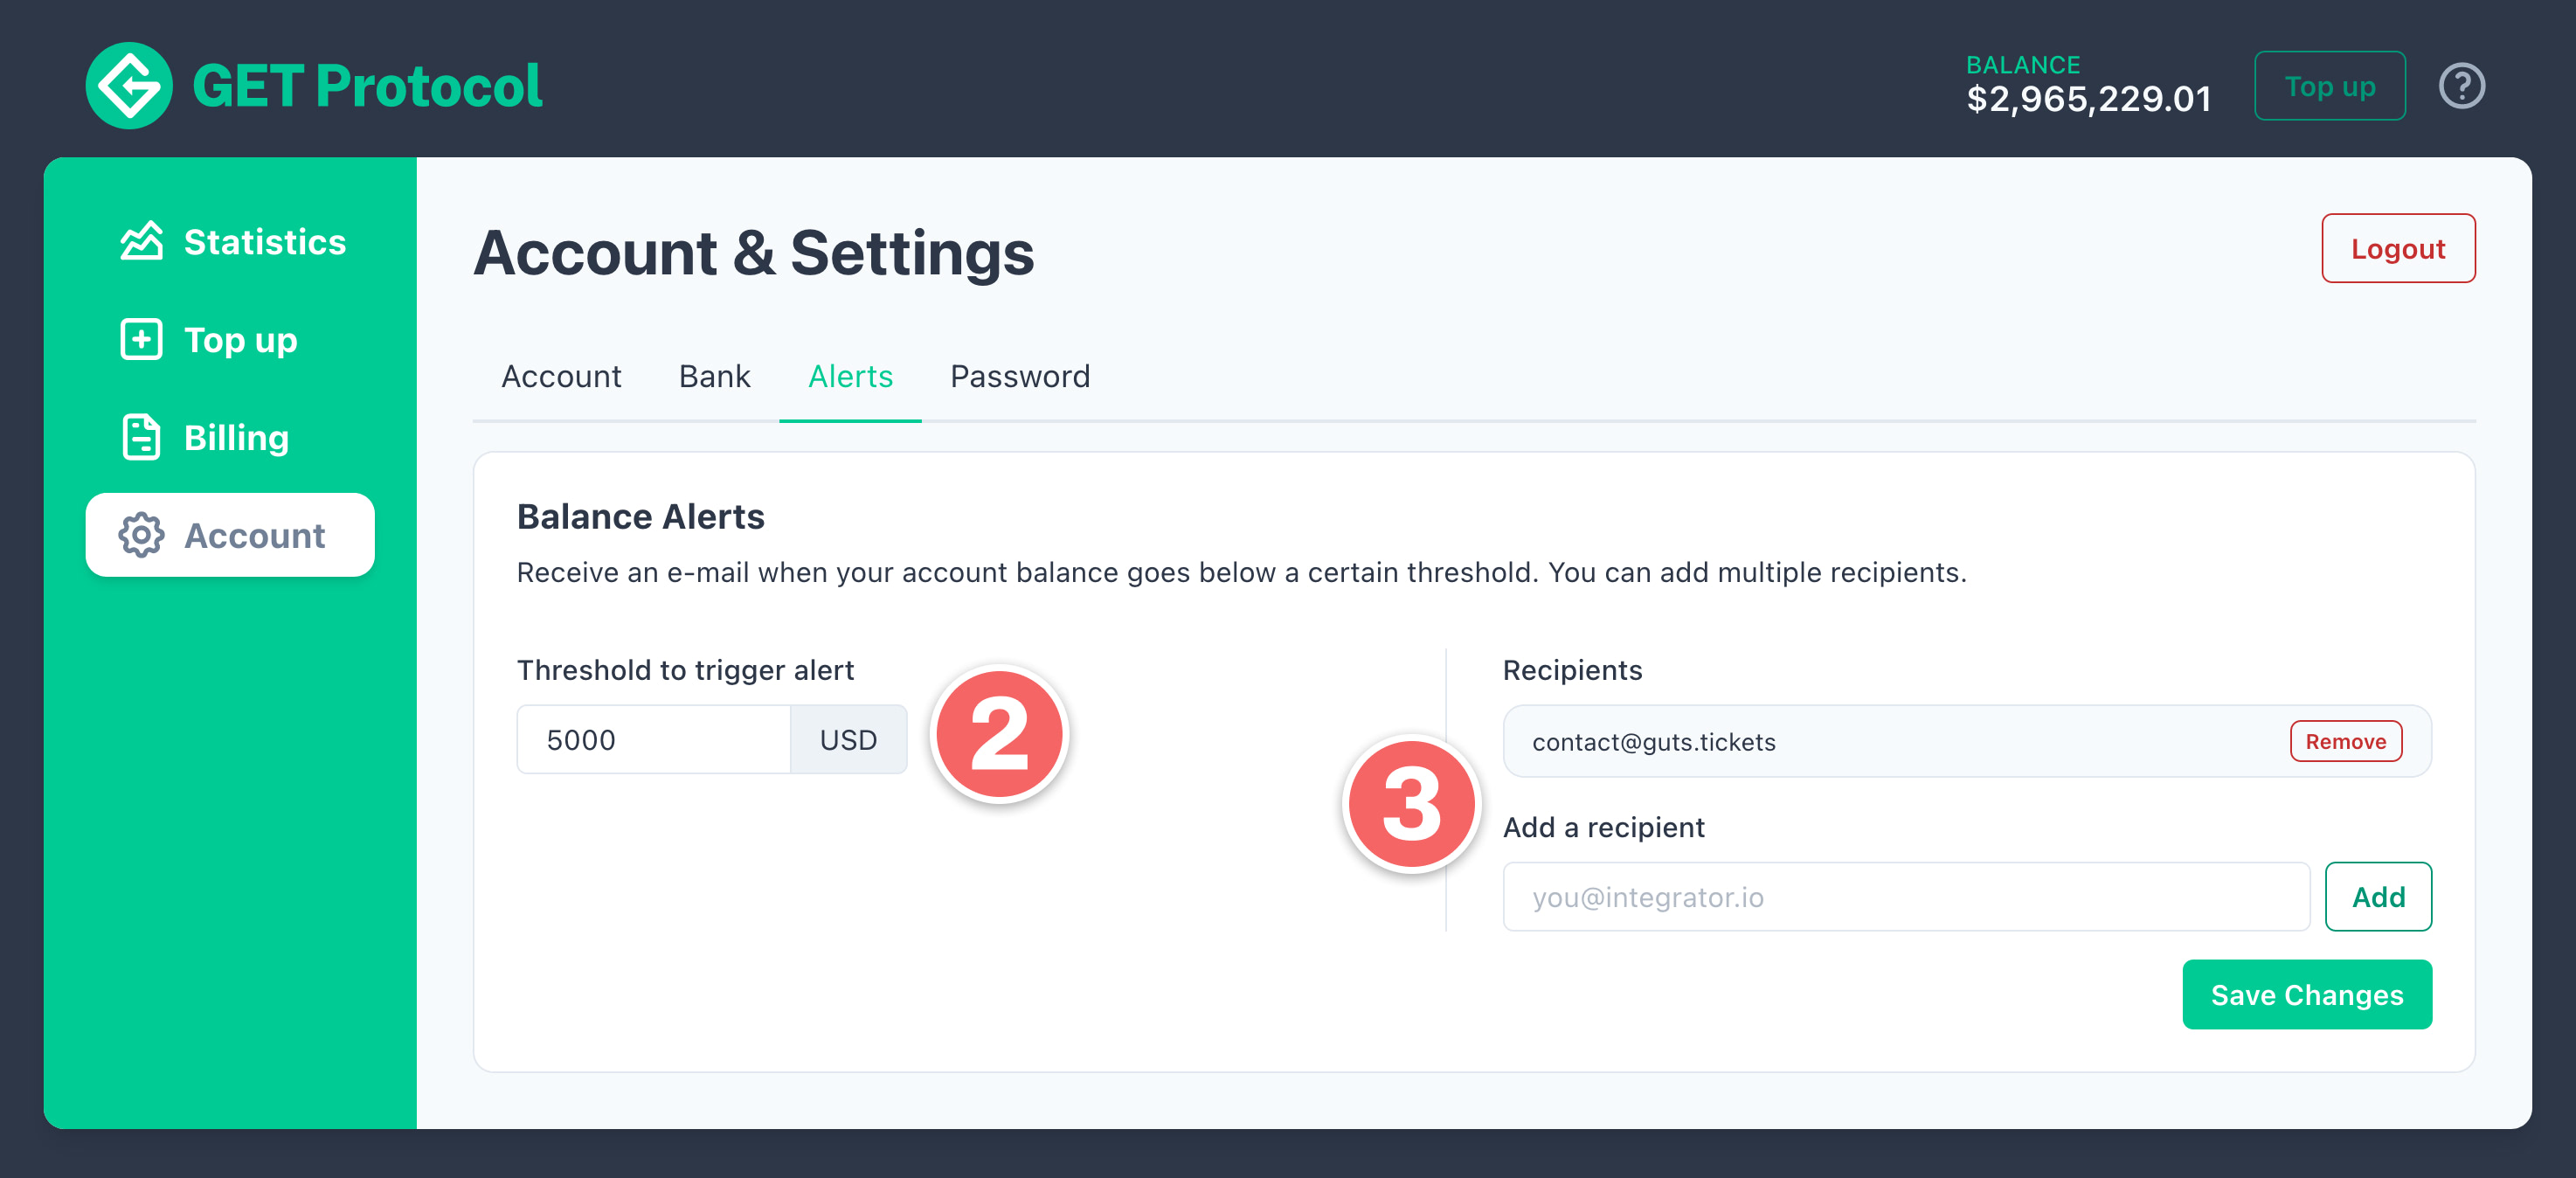This screenshot has width=2576, height=1178.
Task: Click the Top up plus icon in sidebar
Action: click(141, 340)
